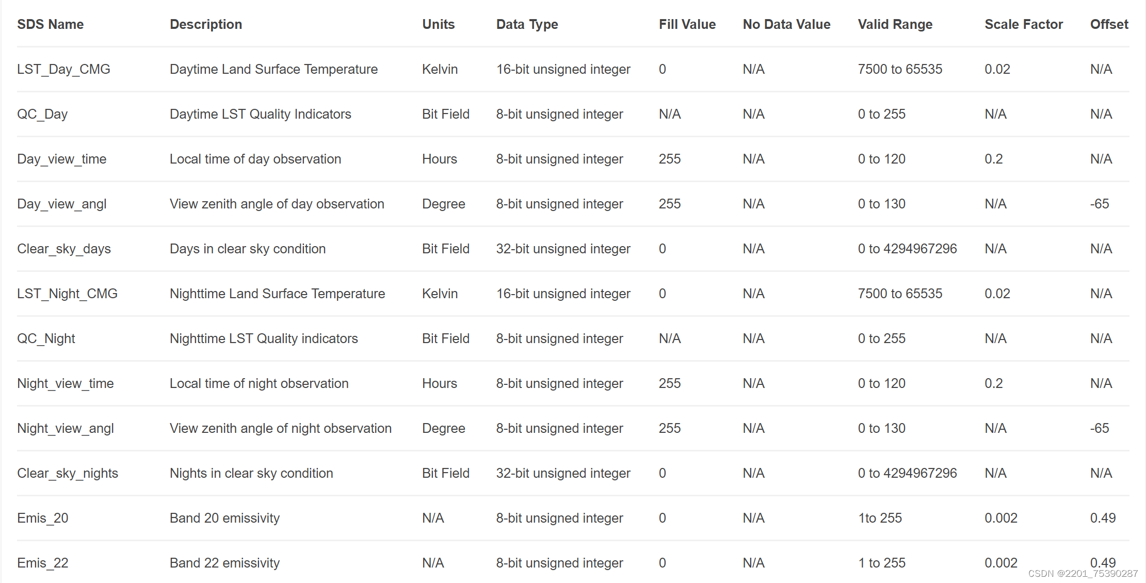Click 'Nighttime LST Quality indicators' description

(264, 338)
